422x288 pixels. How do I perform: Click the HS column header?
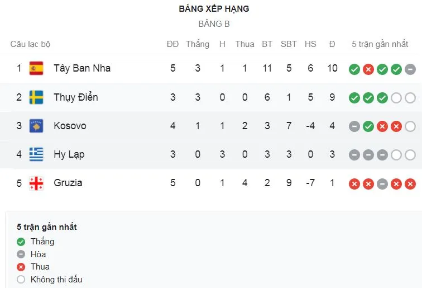point(310,44)
